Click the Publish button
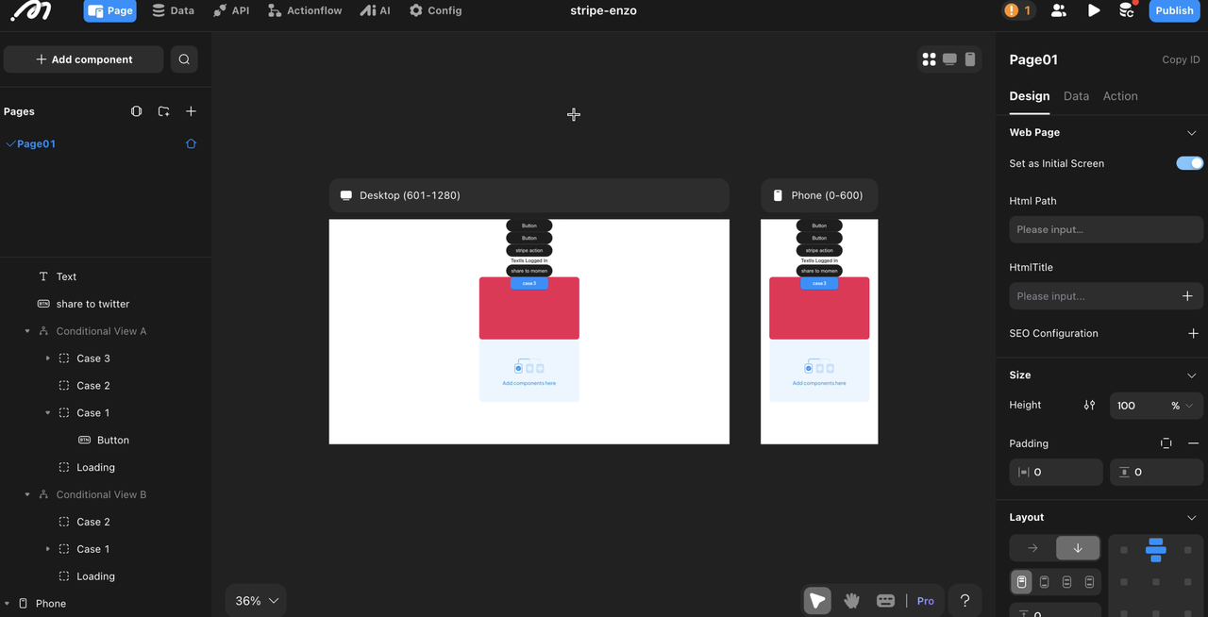The width and height of the screenshot is (1208, 617). 1174,10
